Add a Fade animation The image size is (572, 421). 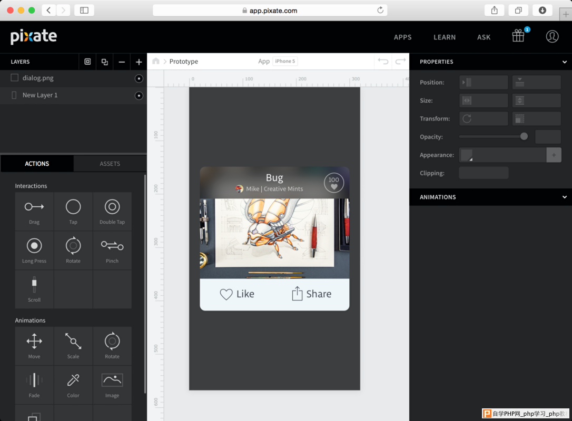[34, 385]
